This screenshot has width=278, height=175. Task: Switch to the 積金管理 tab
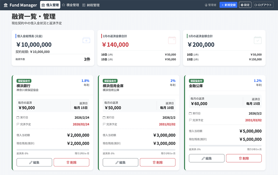[x=70, y=5]
